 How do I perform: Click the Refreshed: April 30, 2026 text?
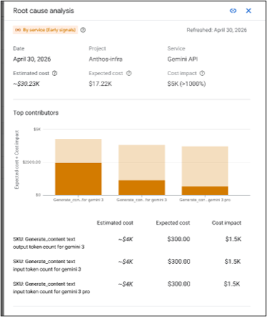coord(217,30)
